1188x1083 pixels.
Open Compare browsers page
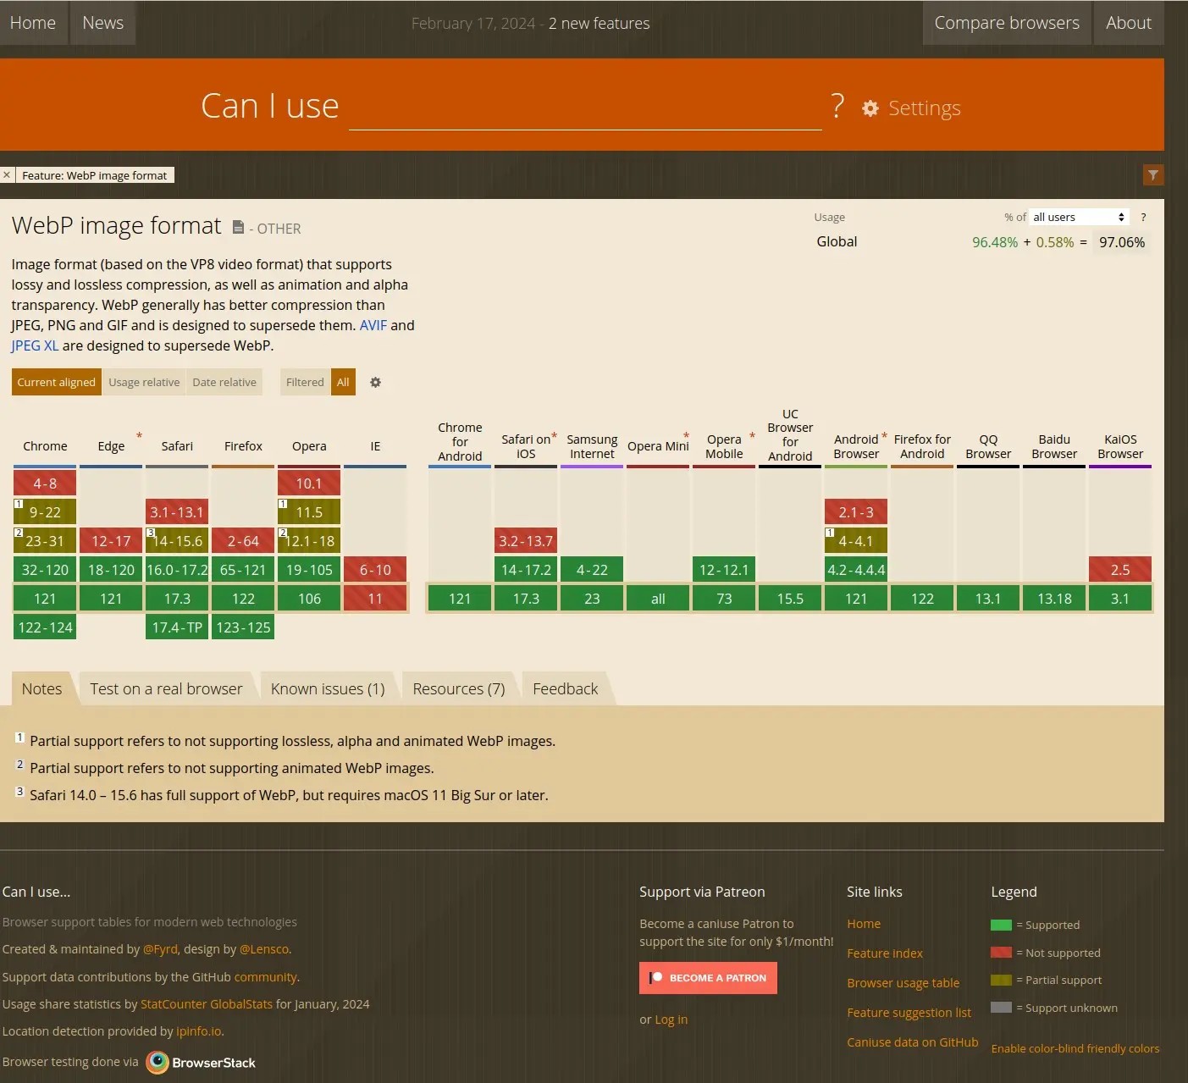[x=1007, y=23]
